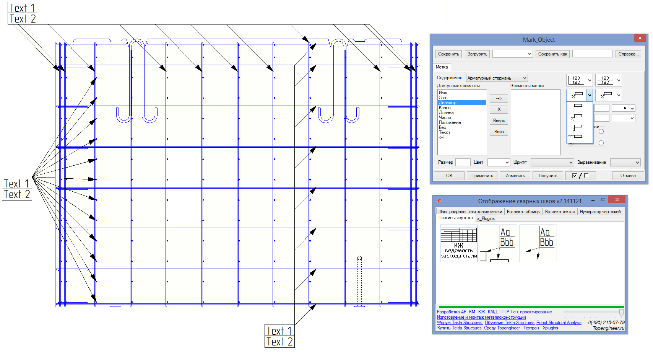Open the Вставка таблицы tab
The width and height of the screenshot is (653, 352).
click(523, 212)
